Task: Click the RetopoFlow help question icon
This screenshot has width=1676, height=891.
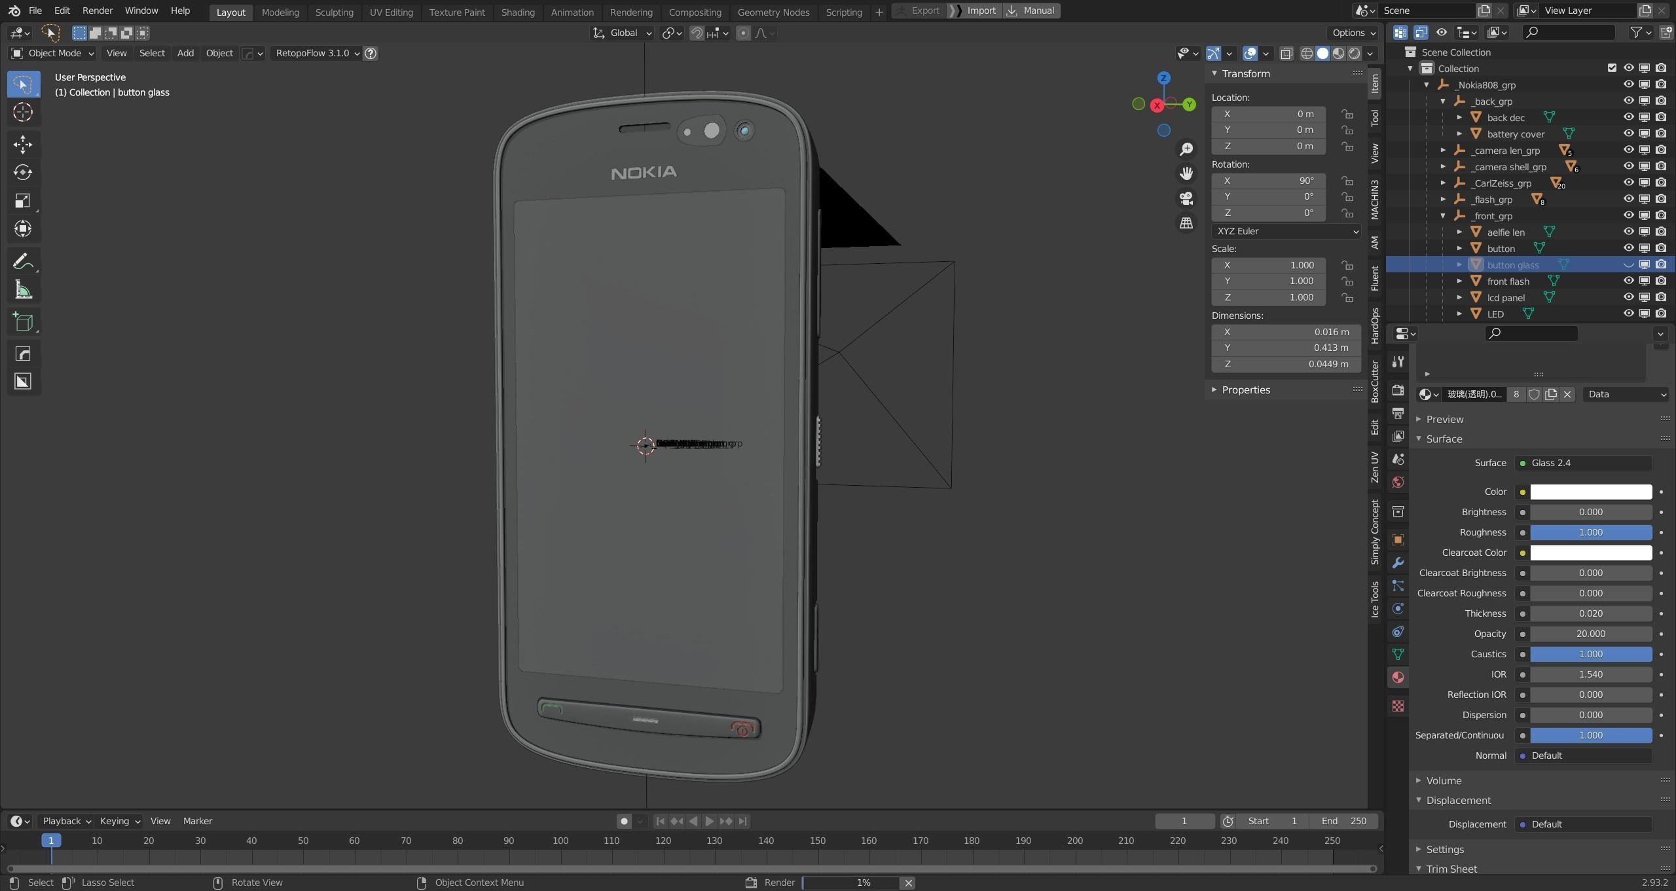Action: point(371,54)
